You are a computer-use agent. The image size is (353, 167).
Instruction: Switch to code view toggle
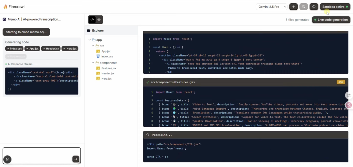click(x=92, y=20)
